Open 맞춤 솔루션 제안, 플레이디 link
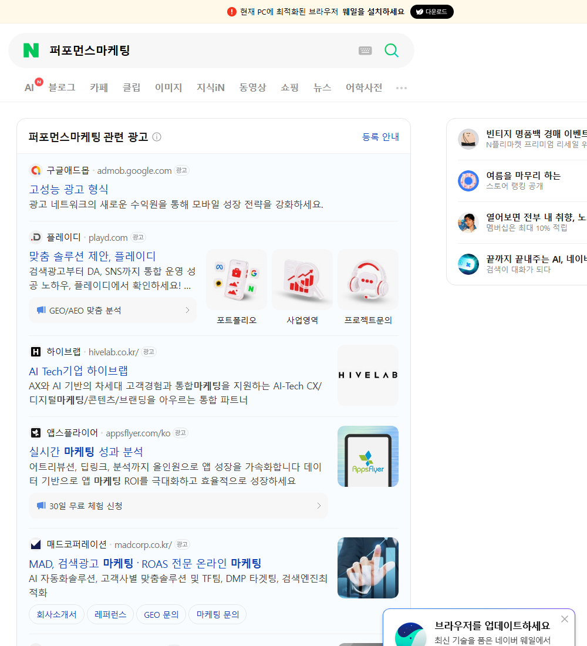The width and height of the screenshot is (587, 646). tap(92, 256)
